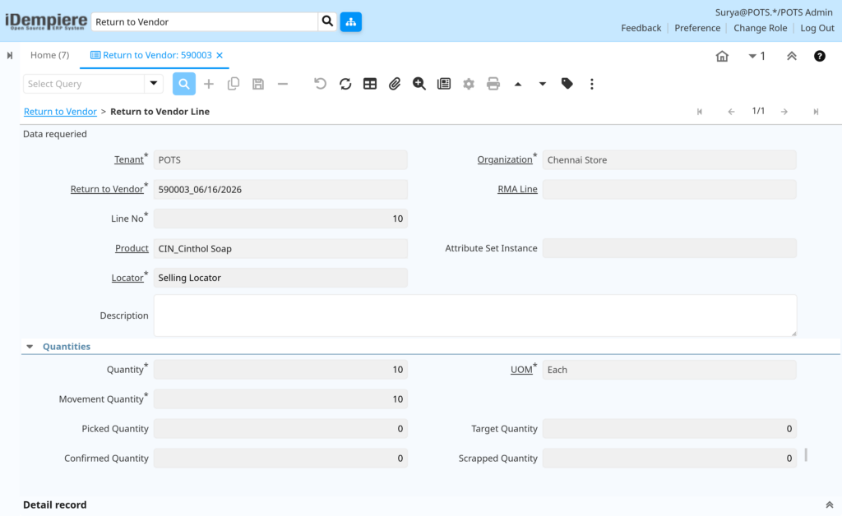The image size is (842, 516).
Task: Print with the printer toolbar icon
Action: tap(493, 84)
